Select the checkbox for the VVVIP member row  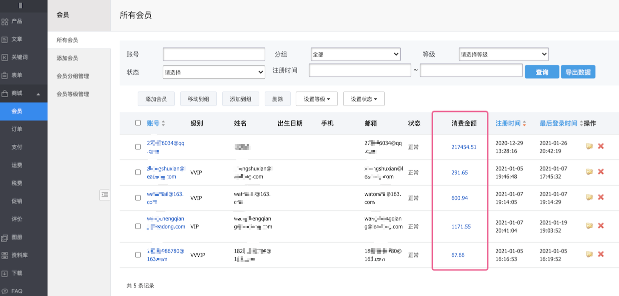coord(138,255)
